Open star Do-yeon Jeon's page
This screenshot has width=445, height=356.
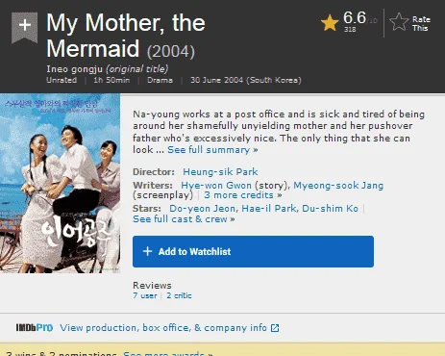202,209
